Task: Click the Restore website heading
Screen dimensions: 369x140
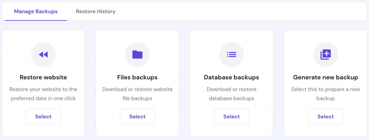Action: click(43, 77)
